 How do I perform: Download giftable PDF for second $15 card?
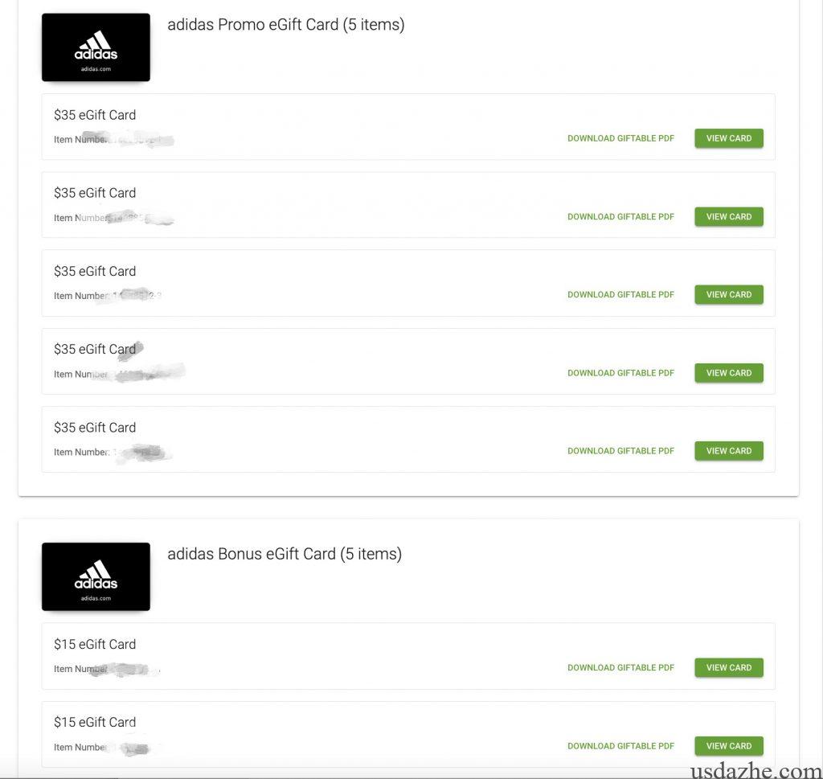[x=620, y=746]
